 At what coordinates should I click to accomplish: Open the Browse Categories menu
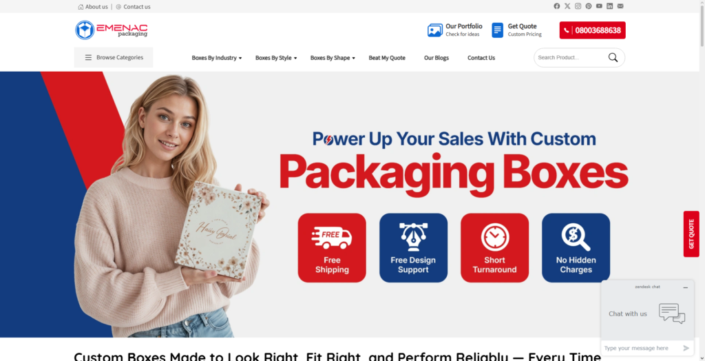pos(114,58)
